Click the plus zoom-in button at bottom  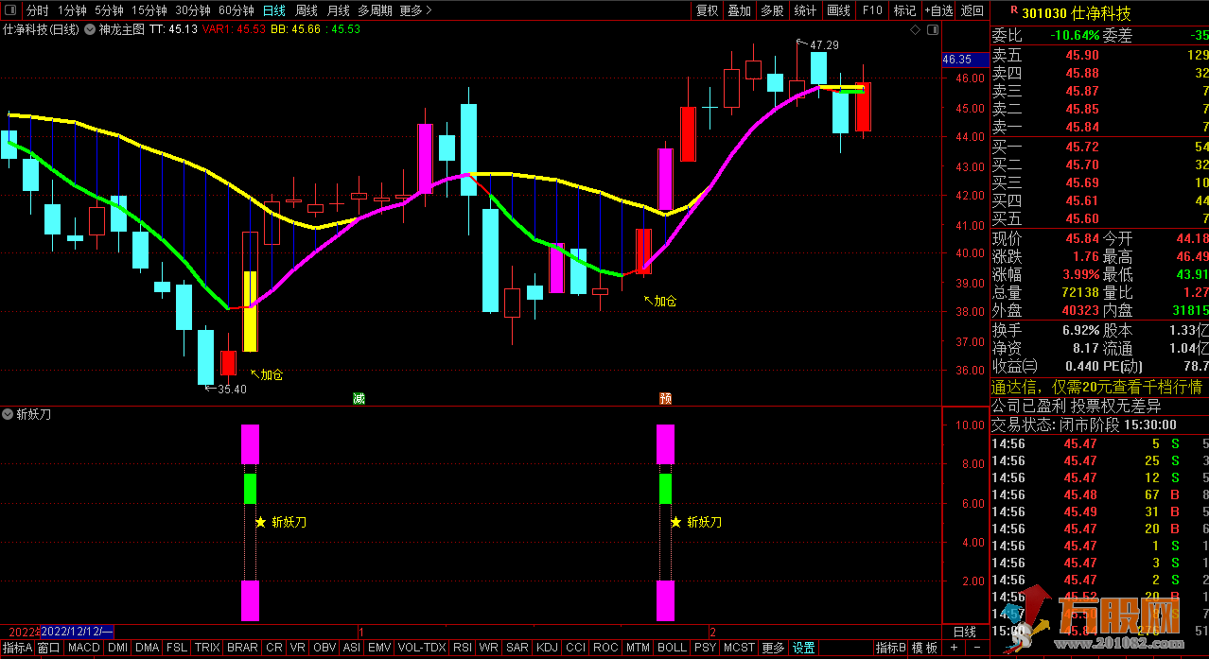(953, 648)
